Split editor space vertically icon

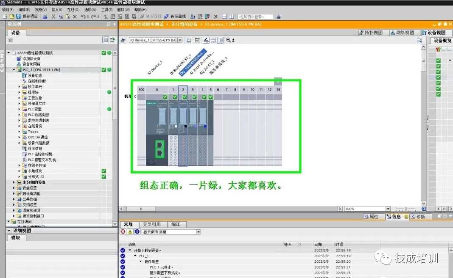tap(231, 17)
